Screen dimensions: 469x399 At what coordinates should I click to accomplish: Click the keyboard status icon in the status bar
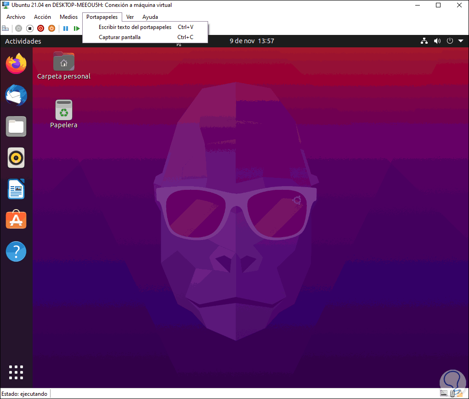pos(444,393)
